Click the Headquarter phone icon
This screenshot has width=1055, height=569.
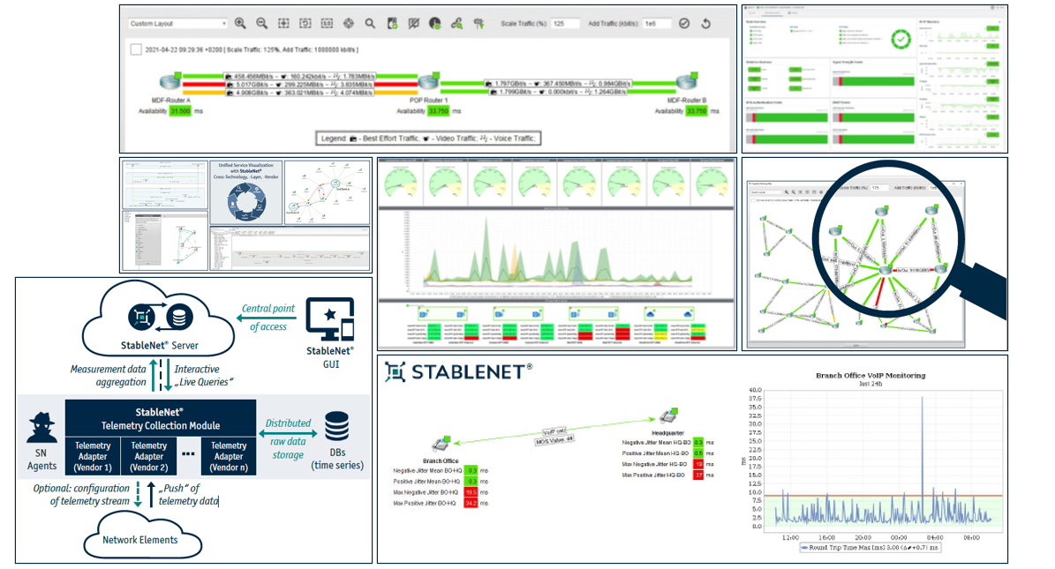pos(668,416)
